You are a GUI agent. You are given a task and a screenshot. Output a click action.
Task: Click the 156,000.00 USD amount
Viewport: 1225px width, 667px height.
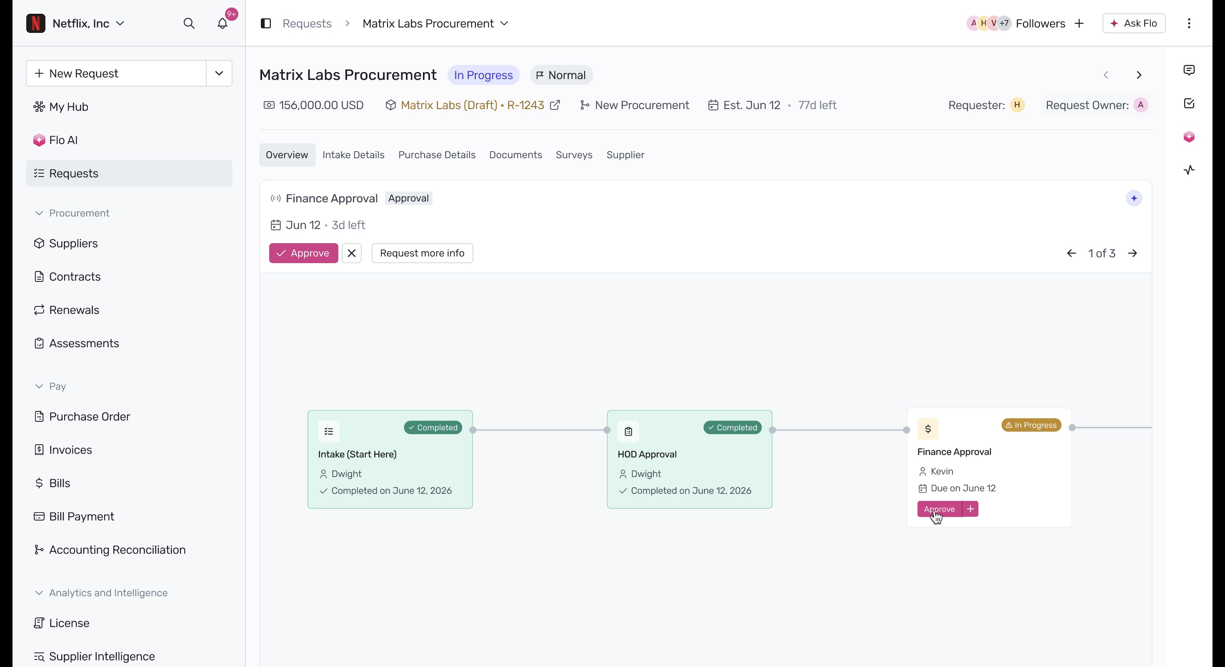pyautogui.click(x=313, y=105)
